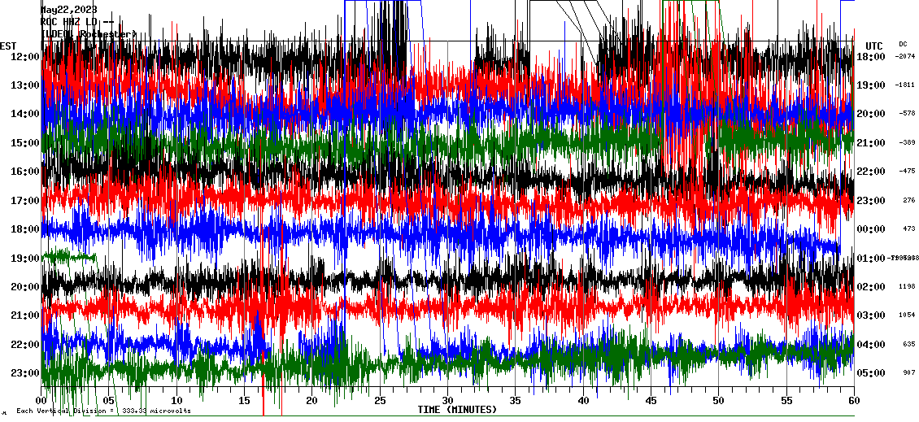
Task: Select the DC offset value 1198
Action: pyautogui.click(x=908, y=287)
